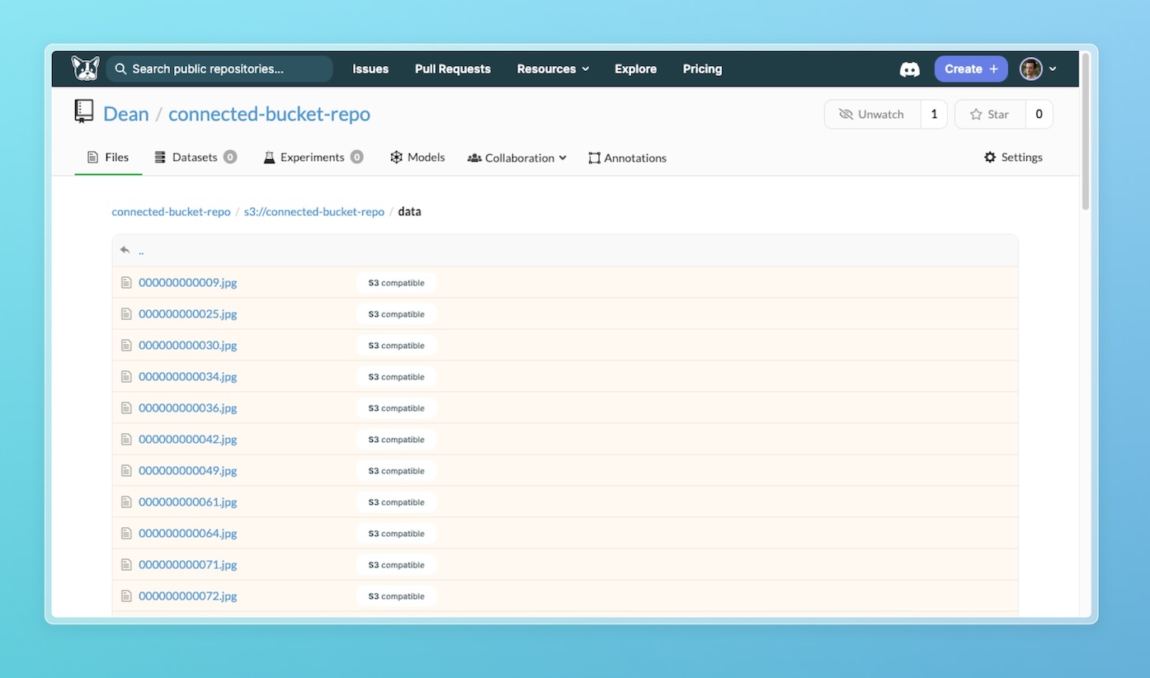Image resolution: width=1150 pixels, height=678 pixels.
Task: Open the Experiments tab
Action: tap(312, 158)
